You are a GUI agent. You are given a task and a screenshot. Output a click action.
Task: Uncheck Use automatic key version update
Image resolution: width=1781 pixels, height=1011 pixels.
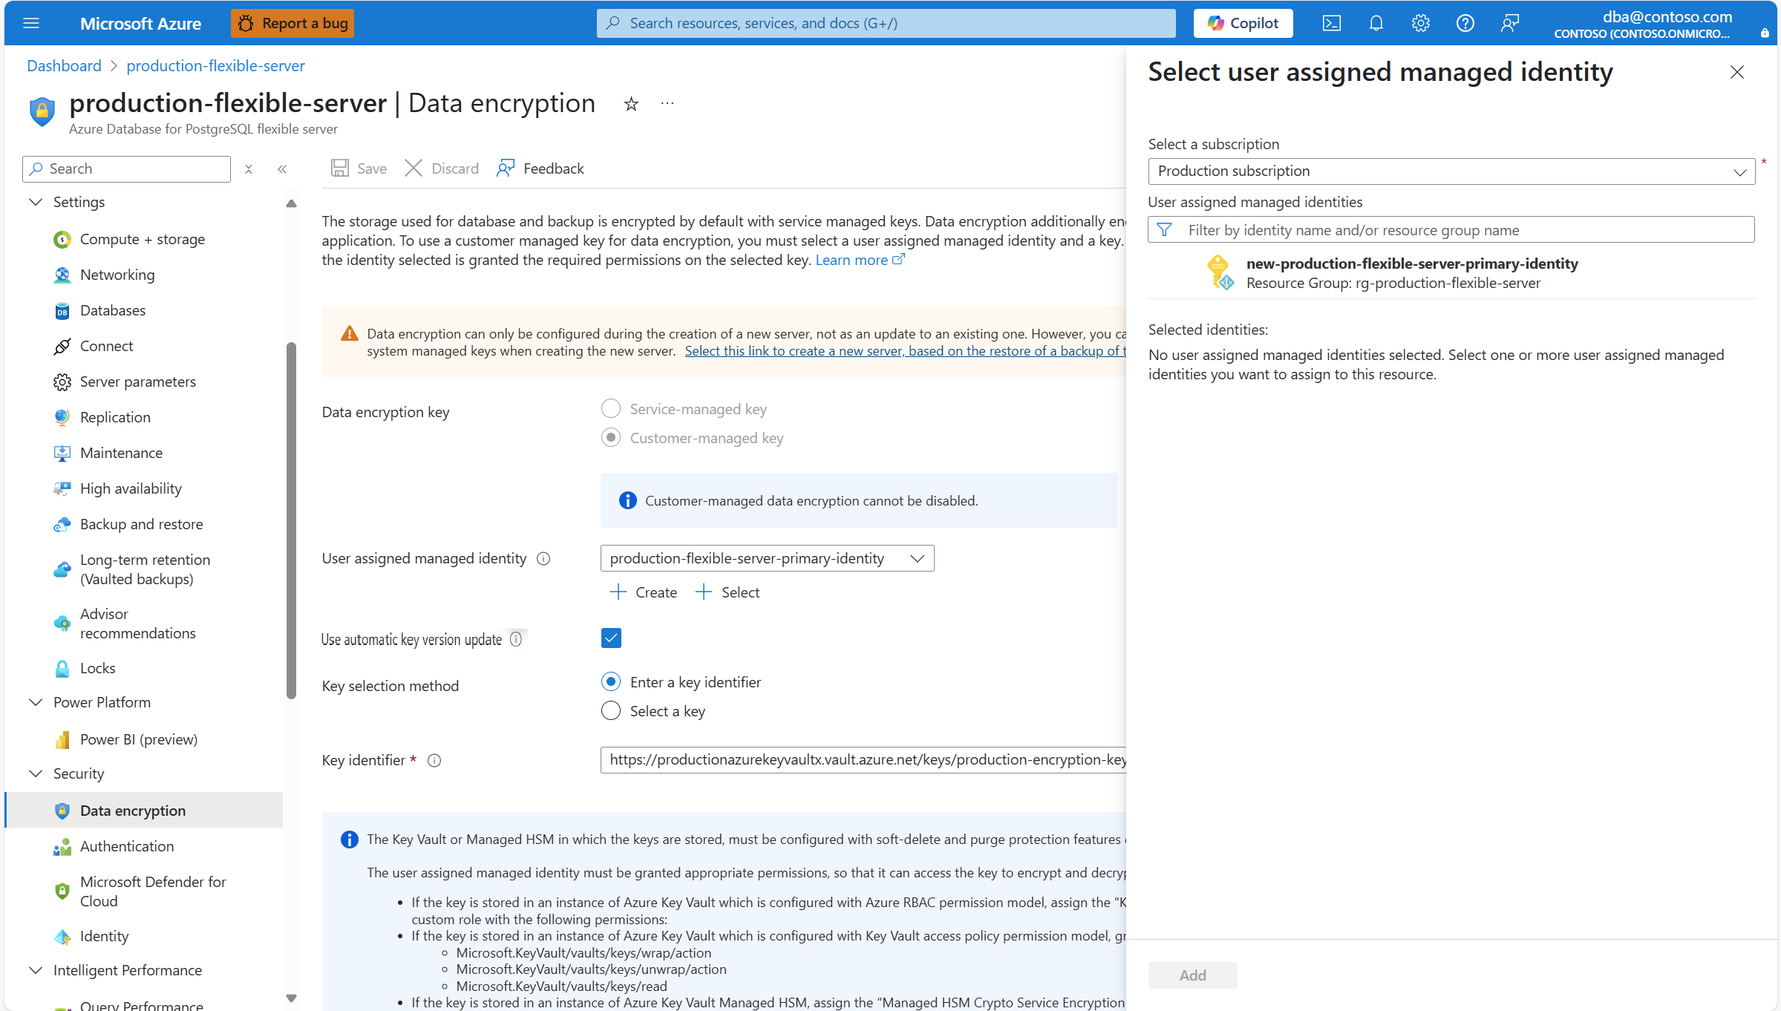(x=610, y=638)
